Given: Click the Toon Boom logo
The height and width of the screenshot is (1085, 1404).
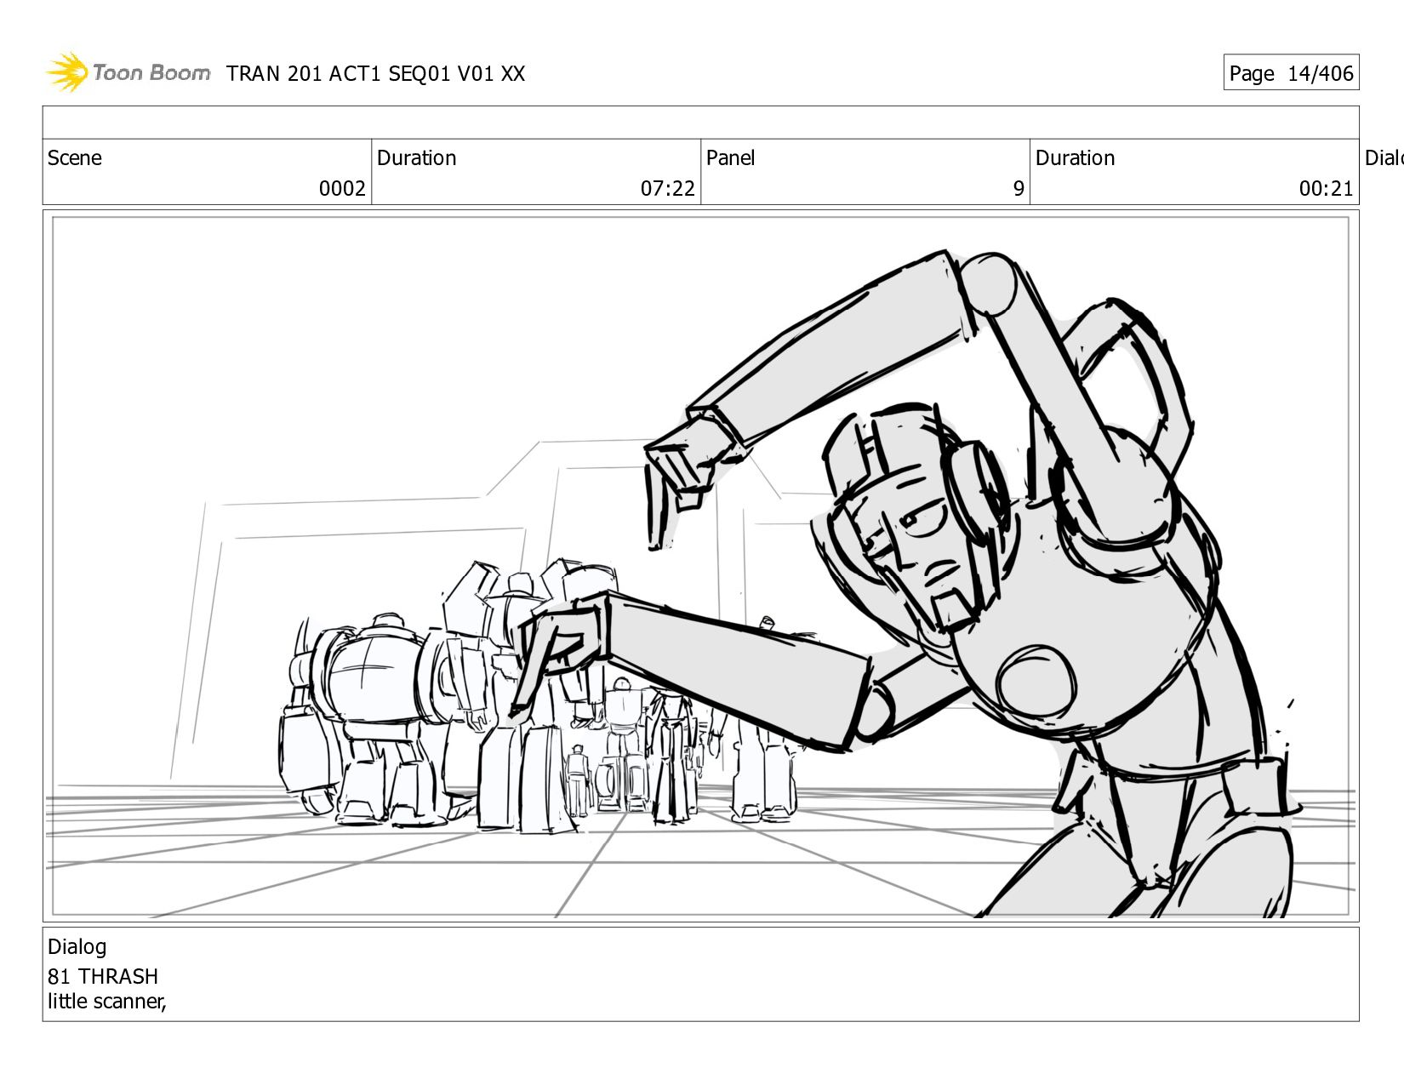Looking at the screenshot, I should (128, 72).
